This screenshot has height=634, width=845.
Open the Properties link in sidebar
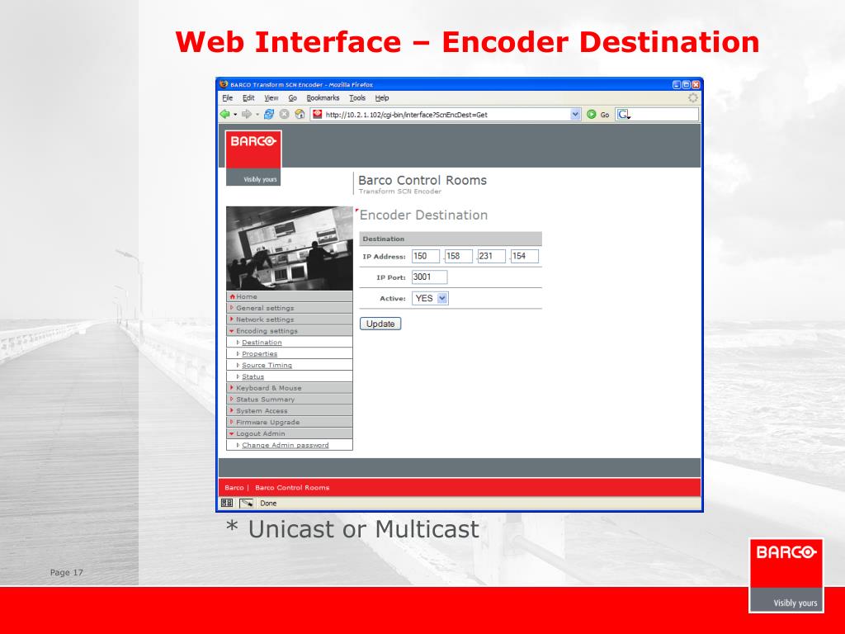260,353
